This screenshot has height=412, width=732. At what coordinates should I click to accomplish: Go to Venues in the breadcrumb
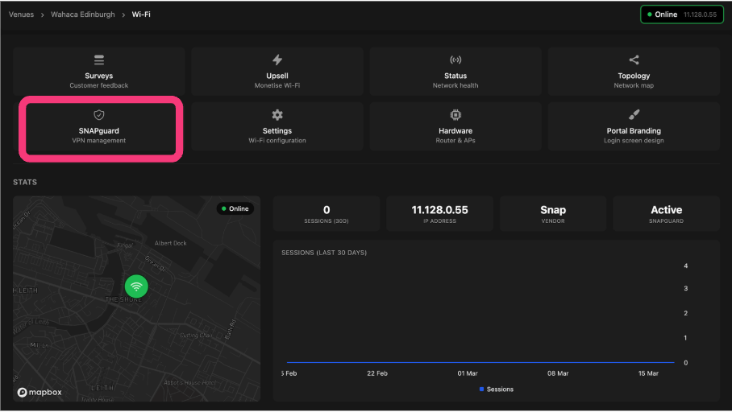point(22,14)
